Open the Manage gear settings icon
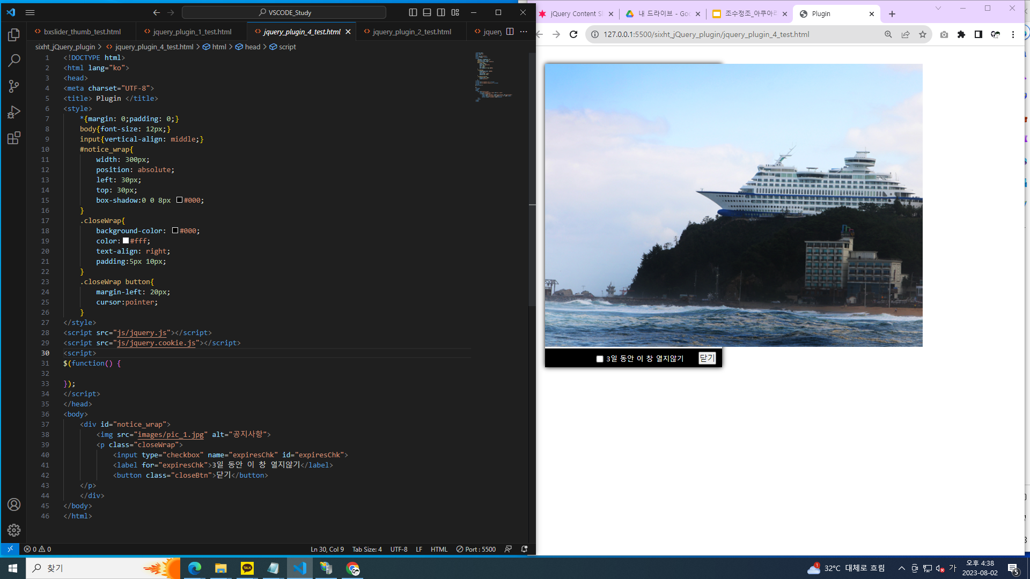Screen dimensions: 1030x579 point(14,530)
